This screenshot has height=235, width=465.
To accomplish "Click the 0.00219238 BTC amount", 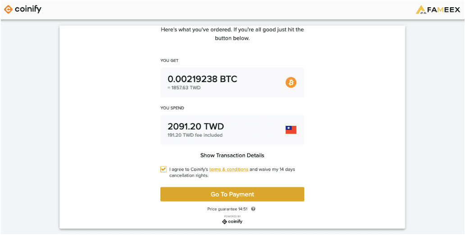I will [202, 79].
